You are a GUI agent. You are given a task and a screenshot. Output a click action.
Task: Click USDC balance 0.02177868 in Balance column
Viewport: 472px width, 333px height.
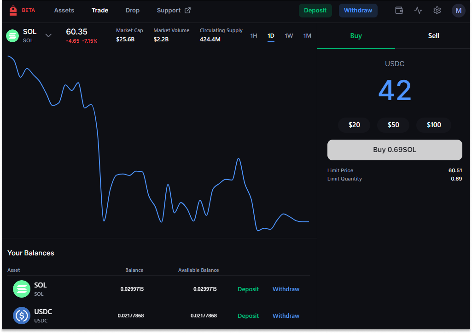tap(131, 316)
